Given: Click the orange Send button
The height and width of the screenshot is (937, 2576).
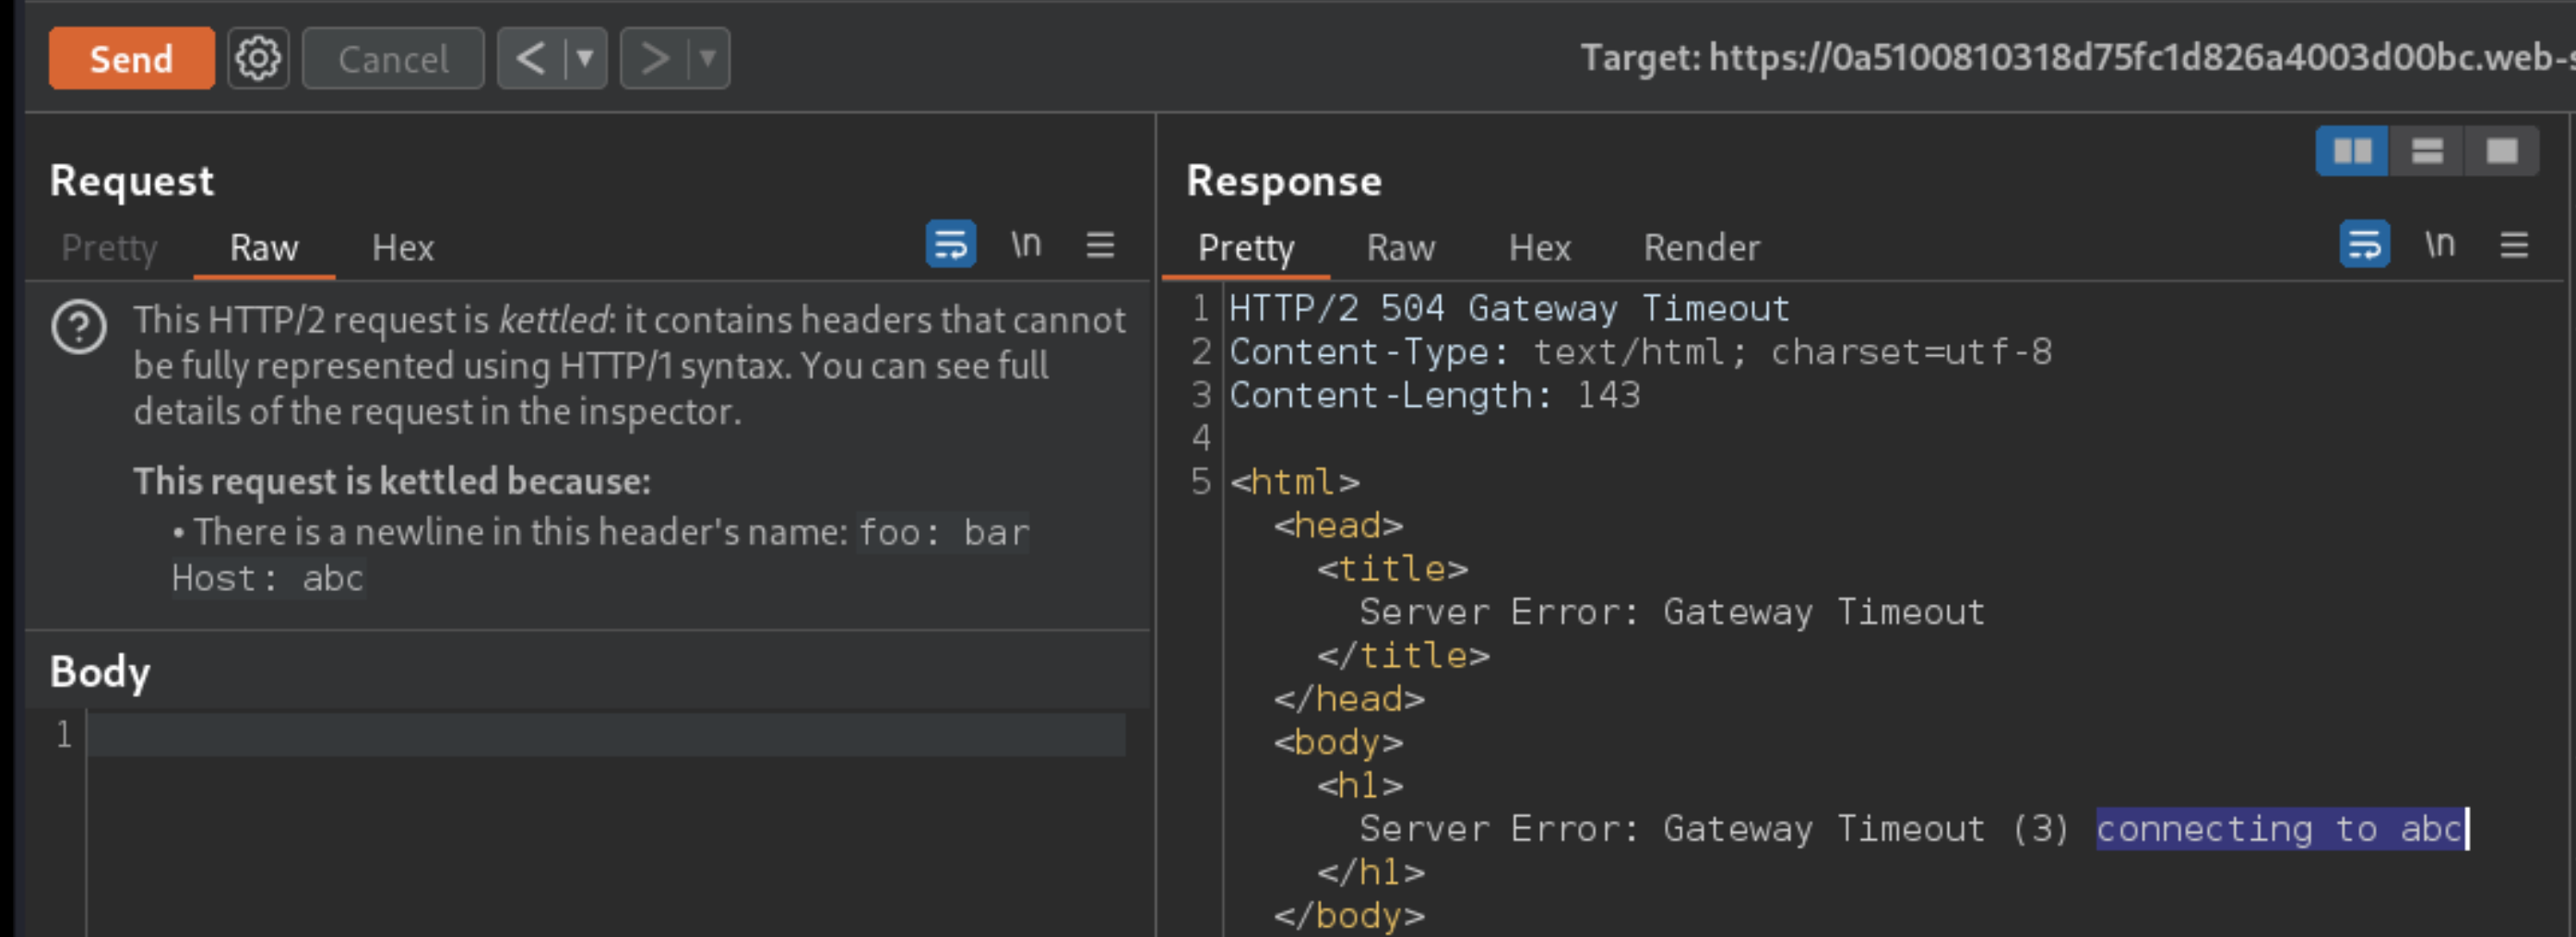Looking at the screenshot, I should point(131,59).
